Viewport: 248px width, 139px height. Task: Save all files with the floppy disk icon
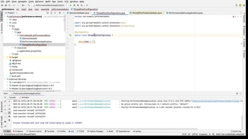click(6, 5)
